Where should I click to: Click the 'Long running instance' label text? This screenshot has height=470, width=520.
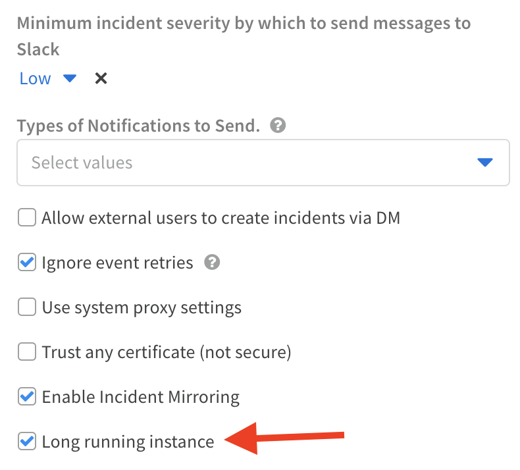click(128, 441)
